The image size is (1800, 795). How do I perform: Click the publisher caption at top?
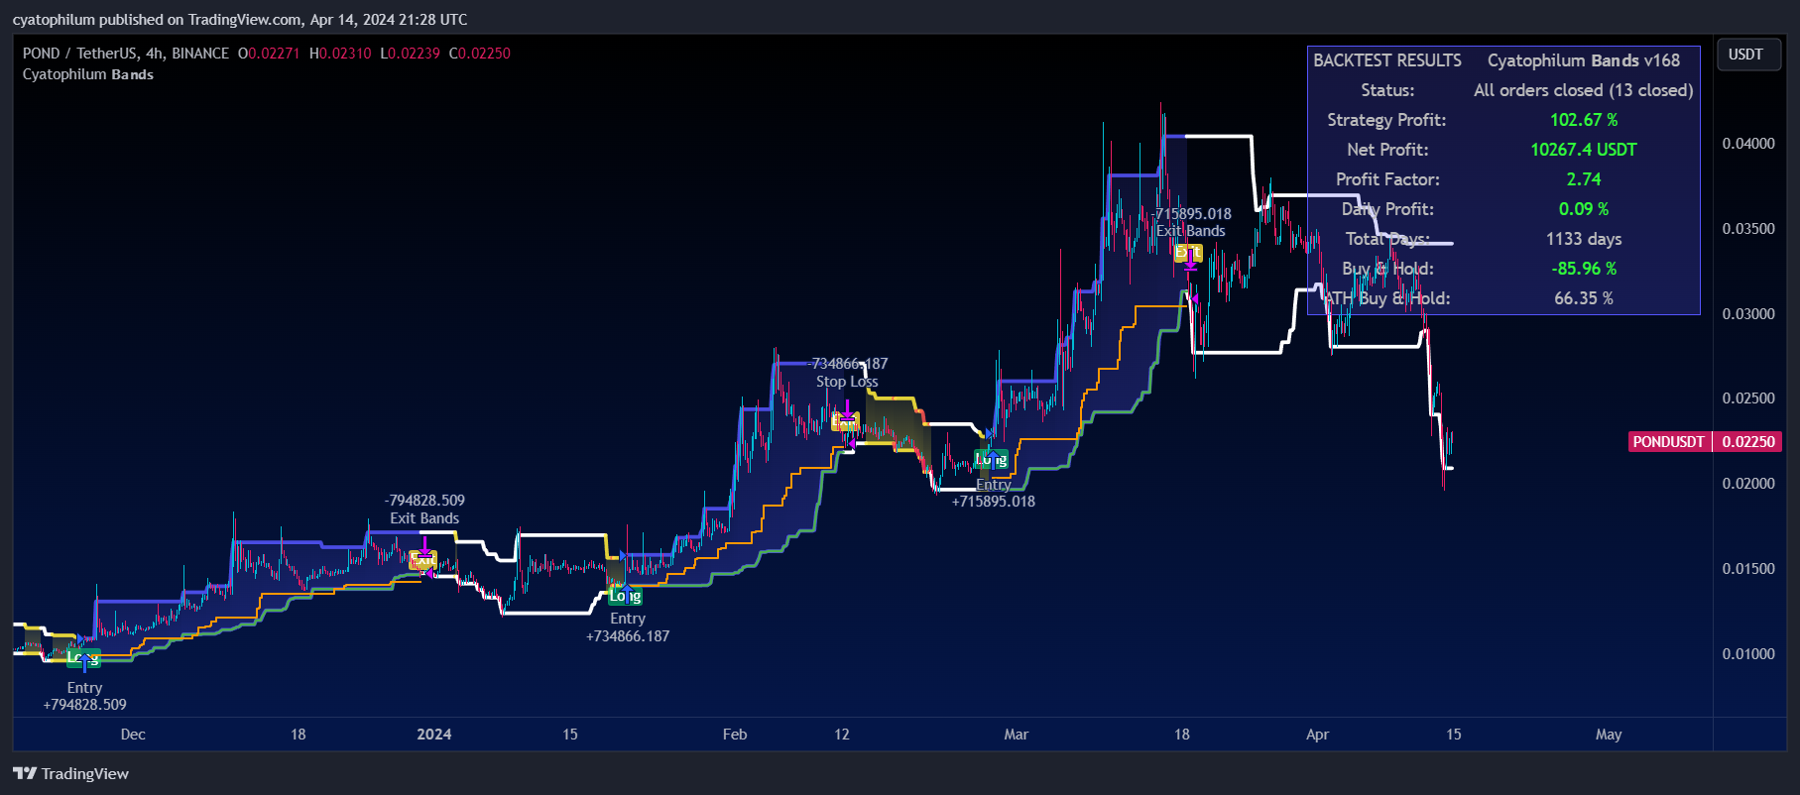click(240, 19)
